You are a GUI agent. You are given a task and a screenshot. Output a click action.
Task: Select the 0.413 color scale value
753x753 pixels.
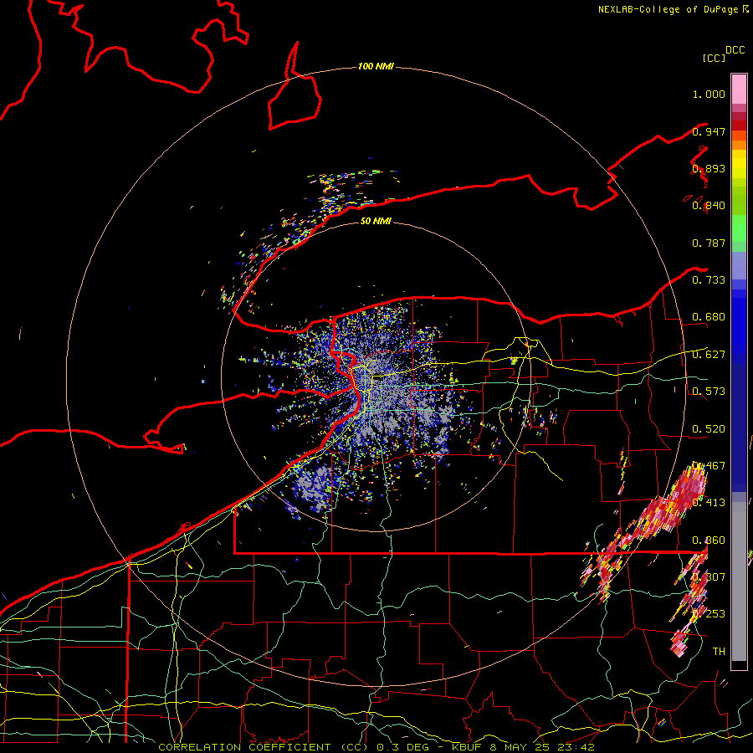click(709, 503)
